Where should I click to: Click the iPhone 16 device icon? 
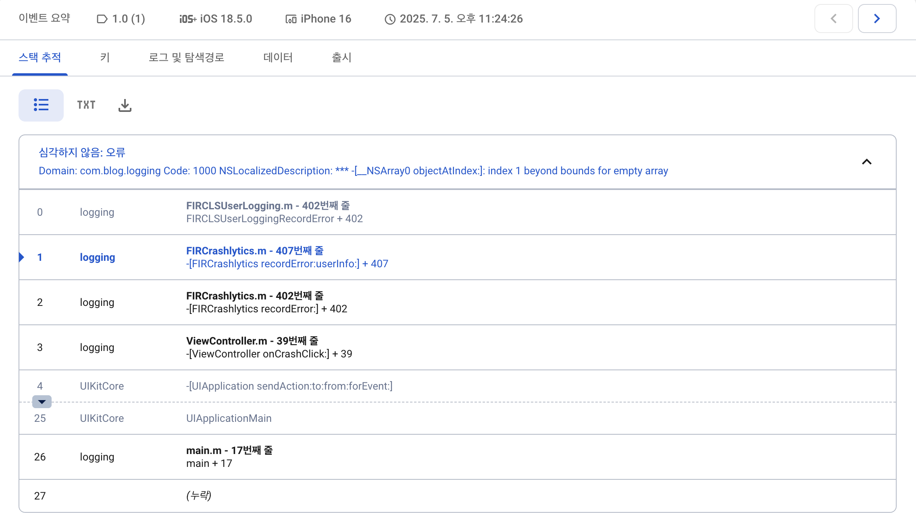click(291, 19)
